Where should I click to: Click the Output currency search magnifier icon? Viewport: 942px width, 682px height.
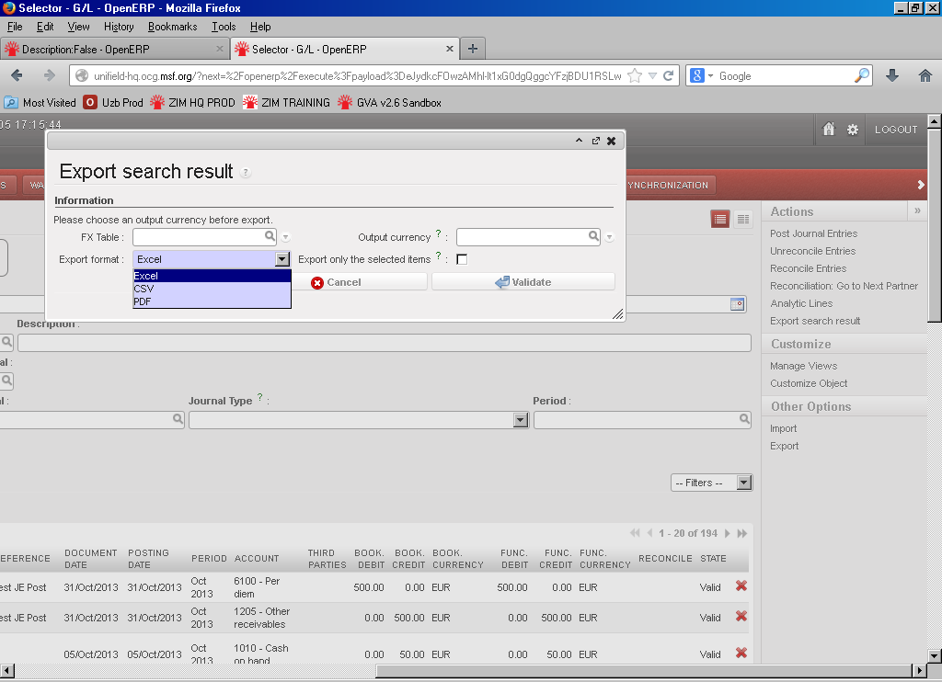(x=594, y=236)
